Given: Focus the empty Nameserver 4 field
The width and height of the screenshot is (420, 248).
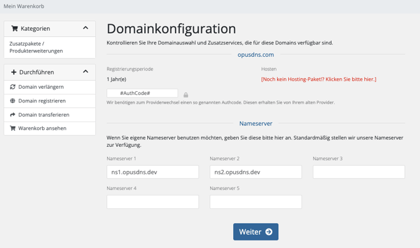Looking at the screenshot, I should [153, 202].
